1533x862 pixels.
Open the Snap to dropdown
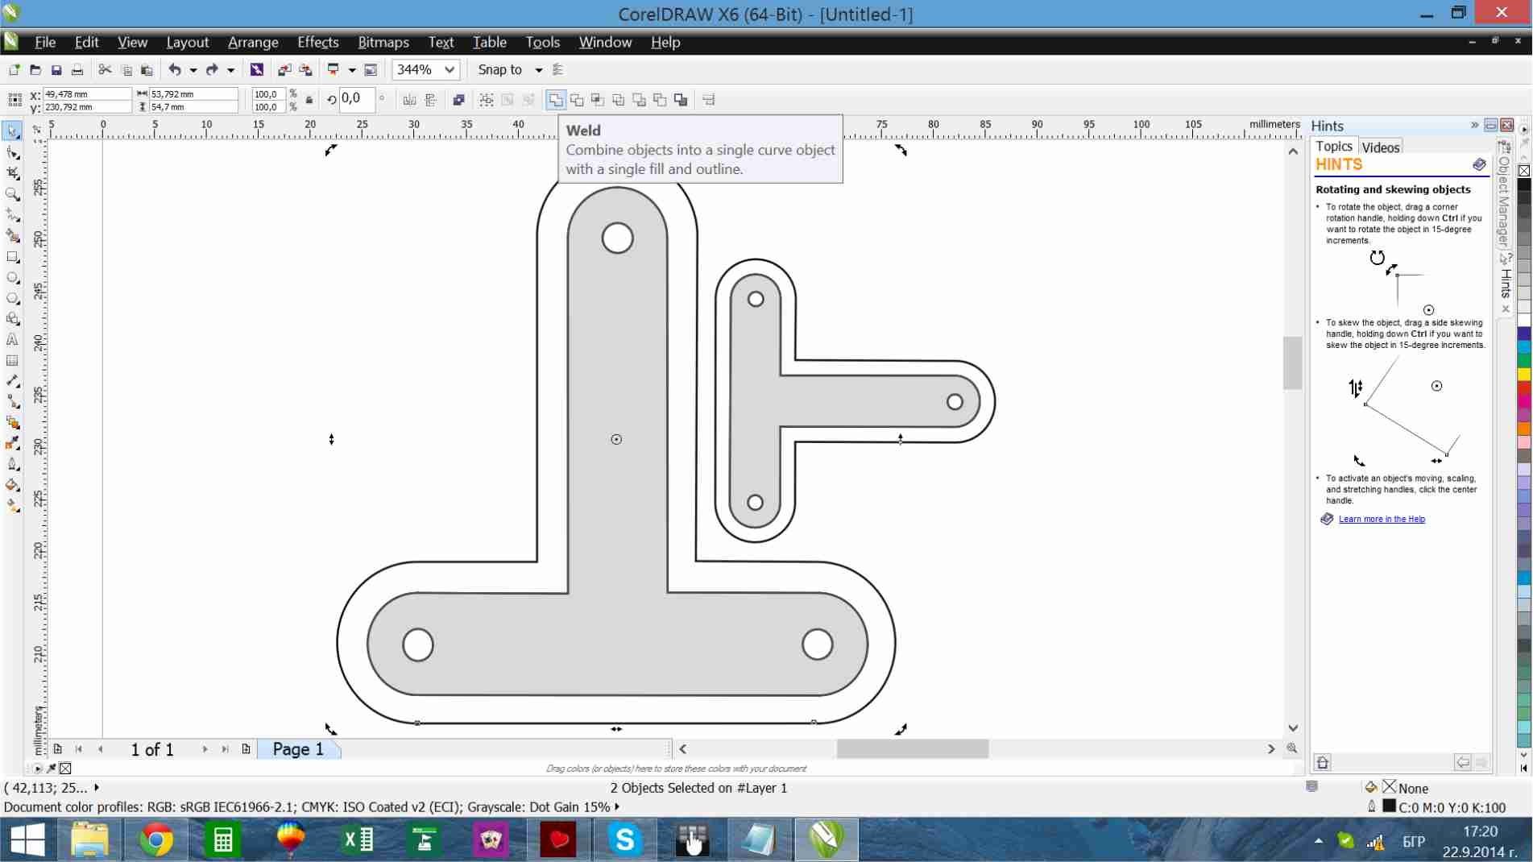point(538,70)
